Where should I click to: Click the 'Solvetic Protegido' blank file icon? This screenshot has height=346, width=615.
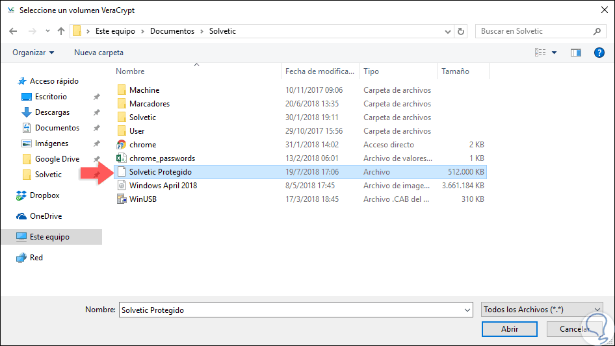pos(122,172)
